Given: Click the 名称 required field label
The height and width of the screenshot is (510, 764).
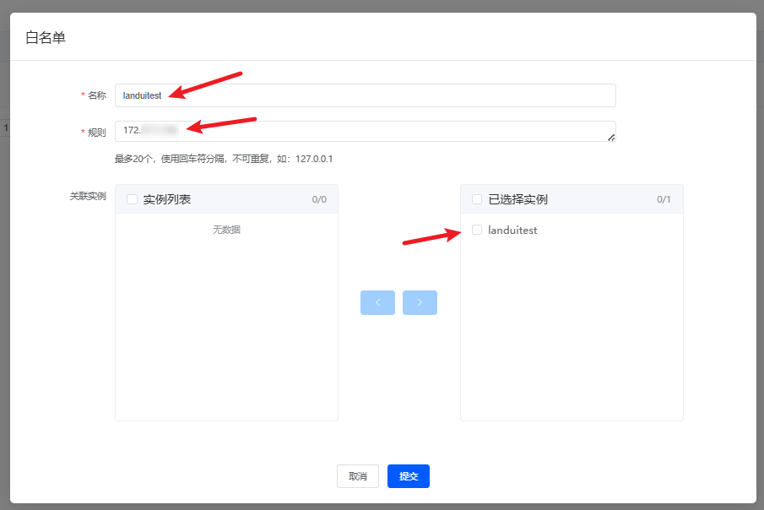Looking at the screenshot, I should click(97, 95).
